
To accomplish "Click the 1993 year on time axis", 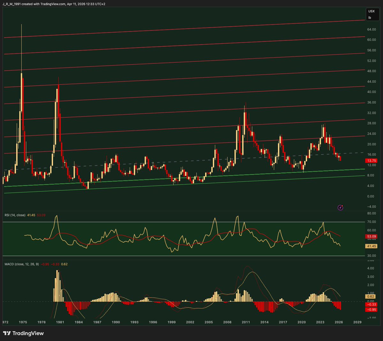I will click(x=134, y=322).
